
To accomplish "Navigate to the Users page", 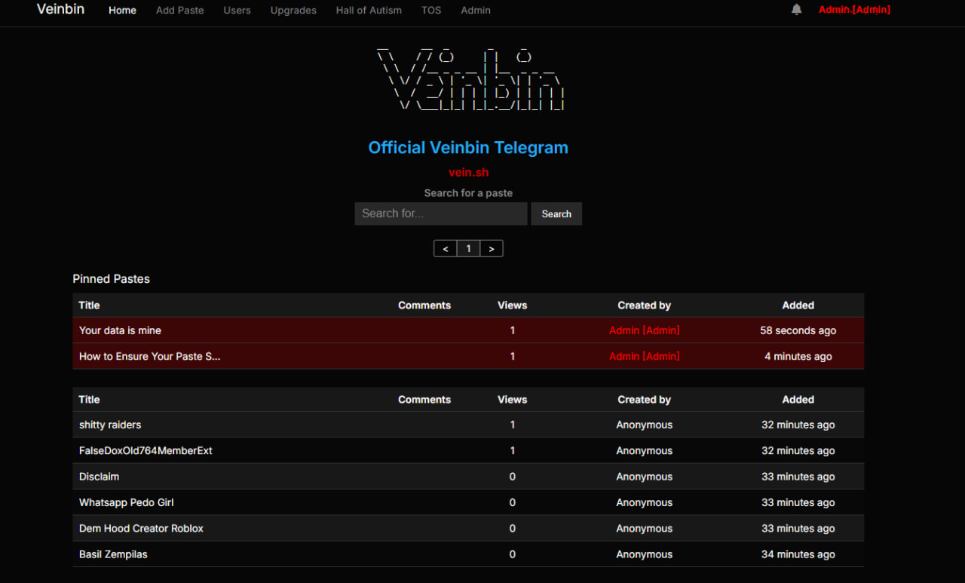I will click(237, 11).
